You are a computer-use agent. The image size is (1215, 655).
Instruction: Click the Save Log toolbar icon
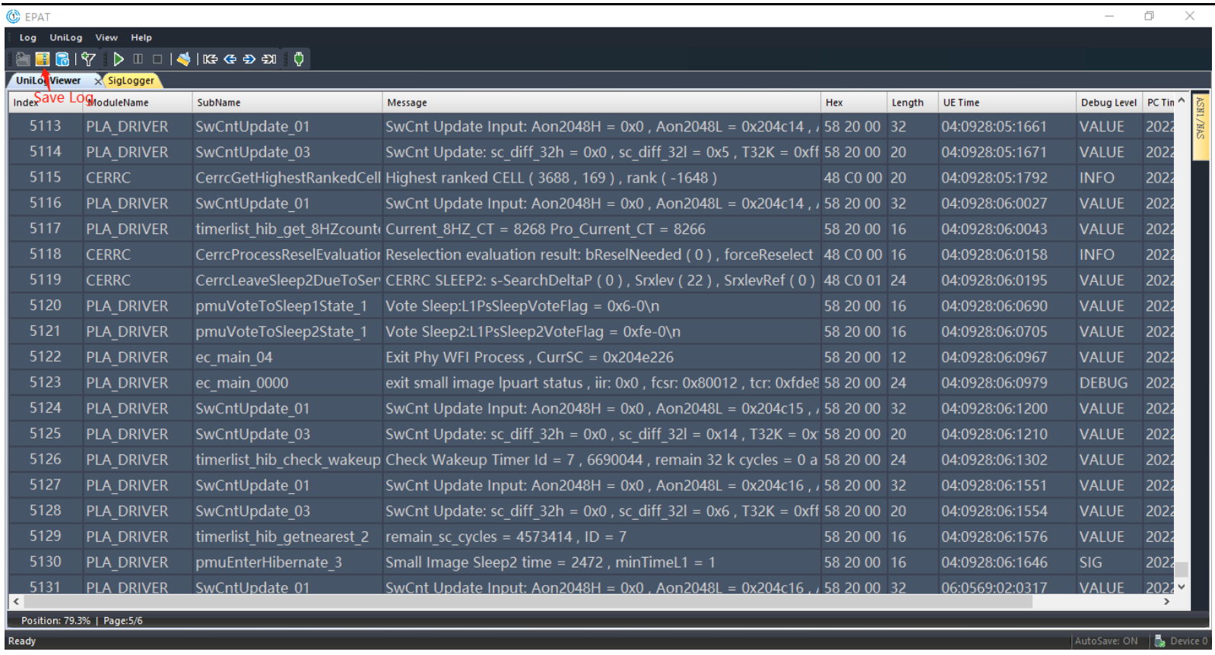tap(43, 59)
